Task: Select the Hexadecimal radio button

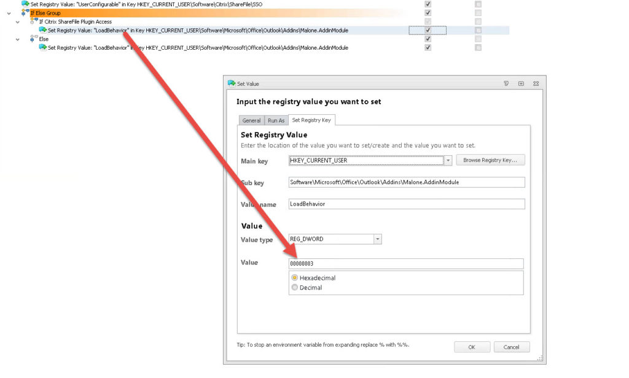Action: tap(294, 277)
